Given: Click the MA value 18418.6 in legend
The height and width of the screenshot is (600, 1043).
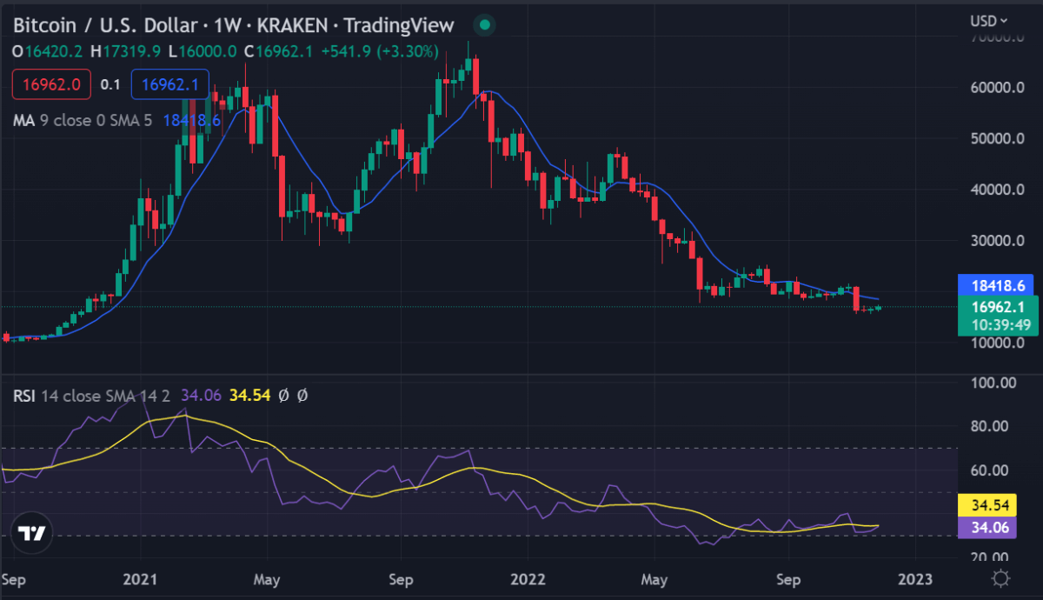Looking at the screenshot, I should pyautogui.click(x=191, y=120).
